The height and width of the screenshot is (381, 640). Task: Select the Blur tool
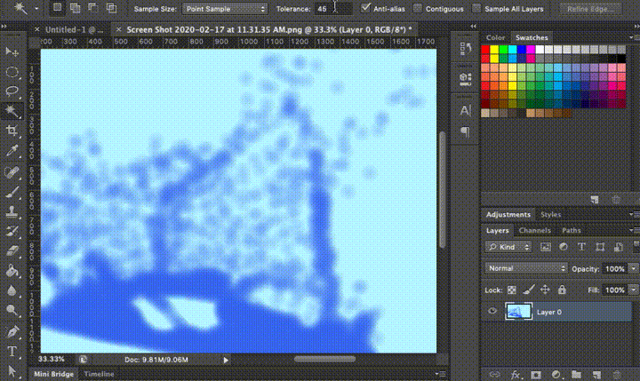pos(12,290)
